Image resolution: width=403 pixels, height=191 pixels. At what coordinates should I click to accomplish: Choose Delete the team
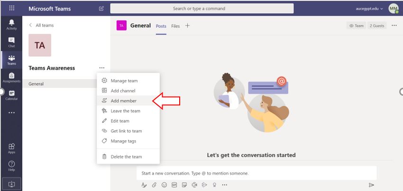[128, 156]
